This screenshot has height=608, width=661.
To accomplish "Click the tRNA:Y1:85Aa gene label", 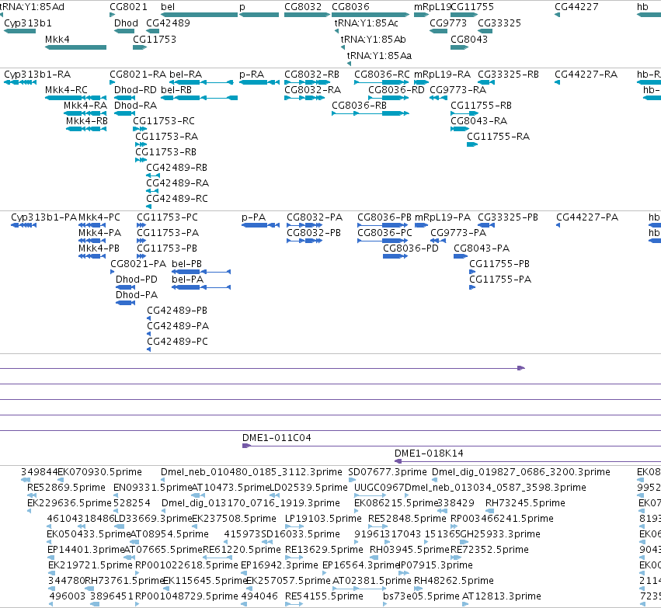I will pyautogui.click(x=379, y=56).
